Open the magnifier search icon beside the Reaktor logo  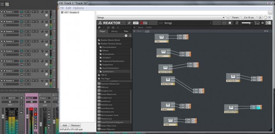coord(129,23)
